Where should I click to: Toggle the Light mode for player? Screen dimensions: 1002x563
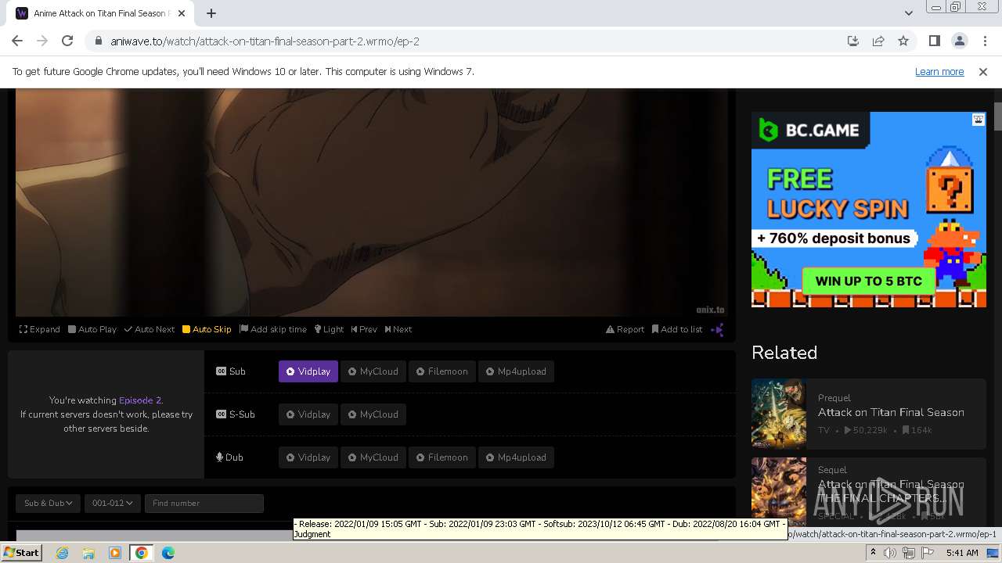tap(329, 329)
